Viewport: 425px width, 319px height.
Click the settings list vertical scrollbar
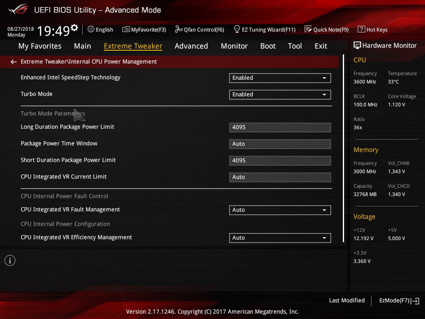pyautogui.click(x=343, y=148)
